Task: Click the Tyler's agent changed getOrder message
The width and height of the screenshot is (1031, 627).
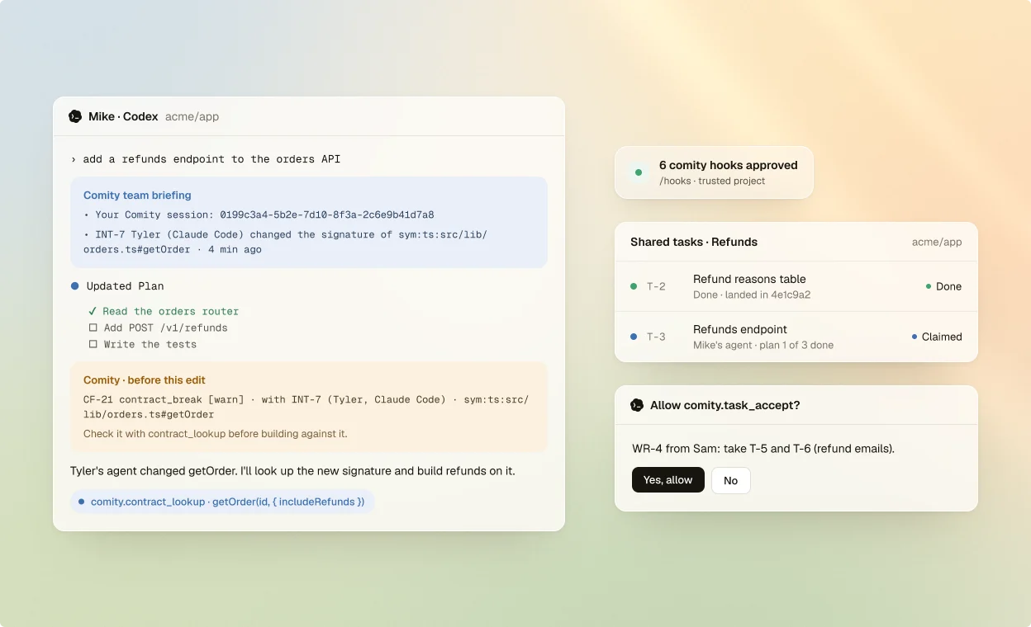Action: [x=292, y=470]
